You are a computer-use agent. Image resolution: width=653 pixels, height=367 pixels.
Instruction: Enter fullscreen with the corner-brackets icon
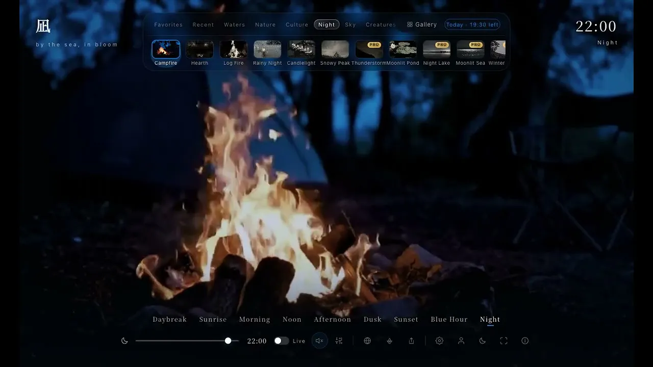tap(504, 341)
